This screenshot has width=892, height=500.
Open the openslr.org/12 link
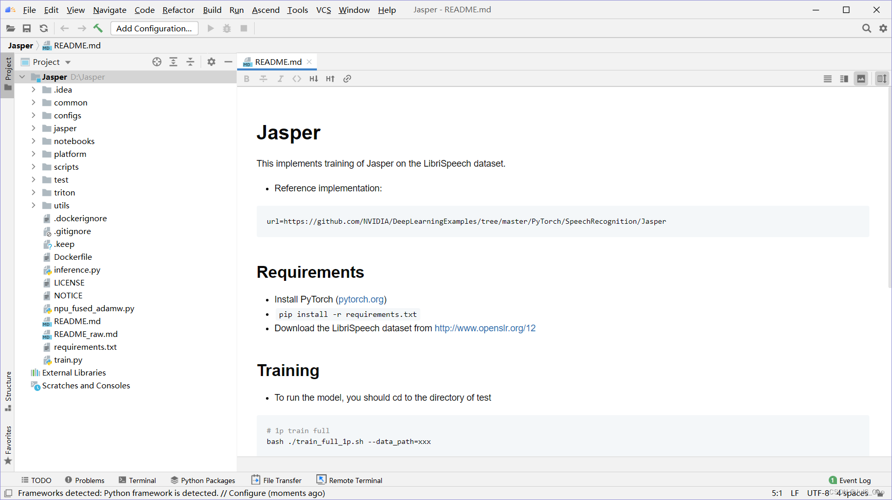[x=485, y=328]
